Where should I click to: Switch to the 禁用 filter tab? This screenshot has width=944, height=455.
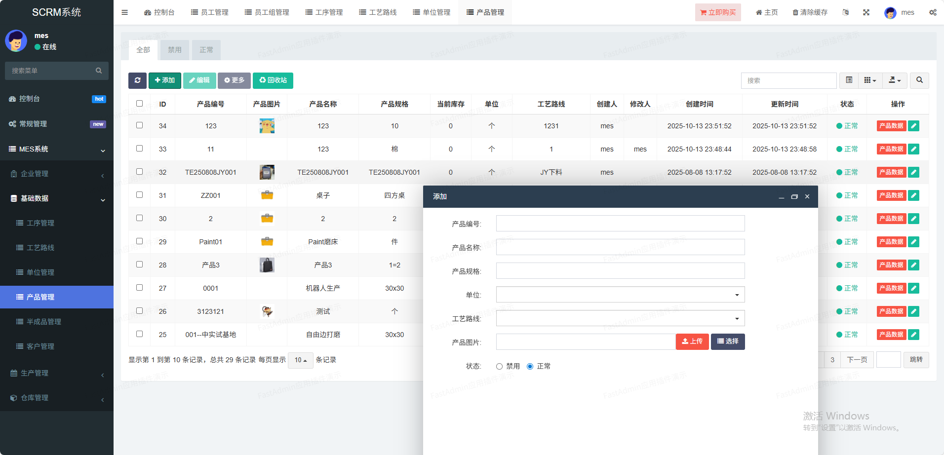pyautogui.click(x=174, y=50)
